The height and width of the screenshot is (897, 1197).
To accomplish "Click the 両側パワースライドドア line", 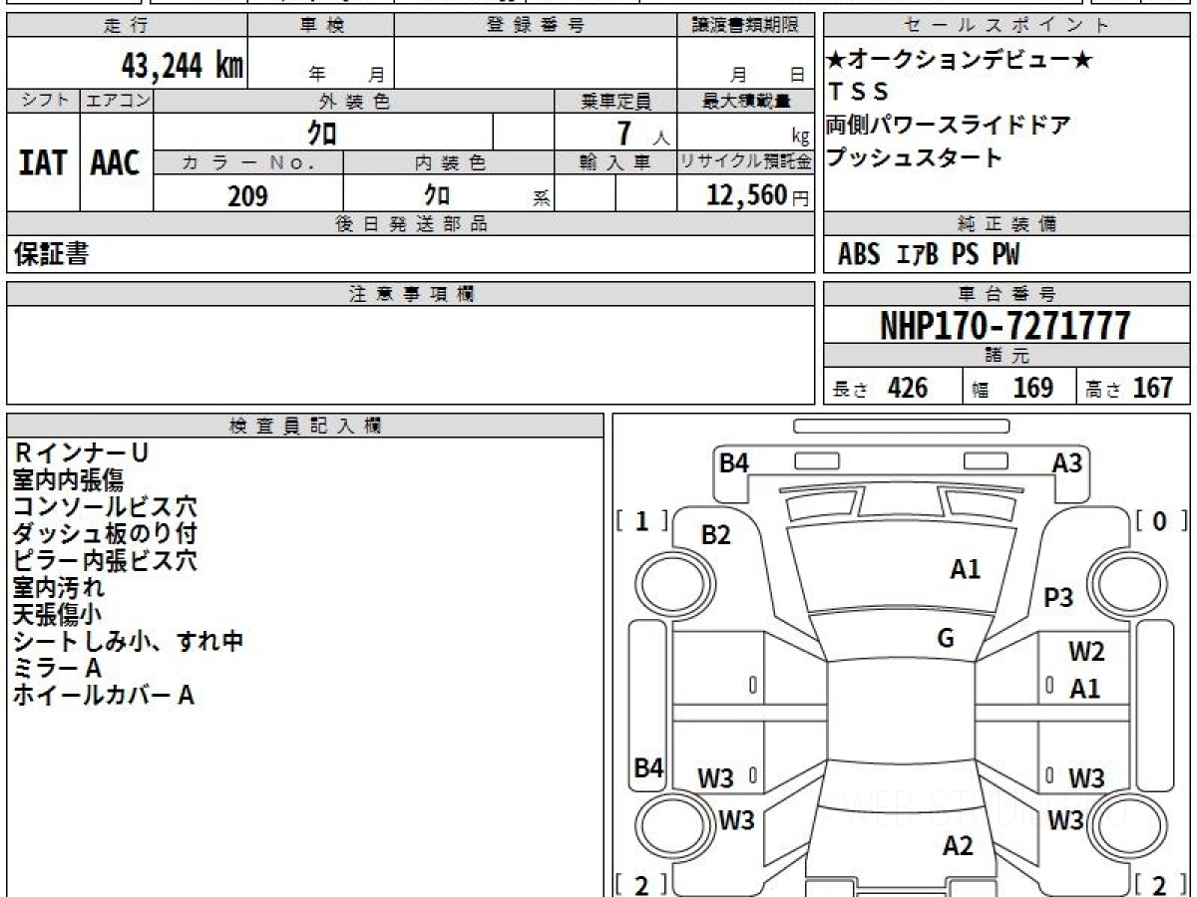I will click(949, 126).
